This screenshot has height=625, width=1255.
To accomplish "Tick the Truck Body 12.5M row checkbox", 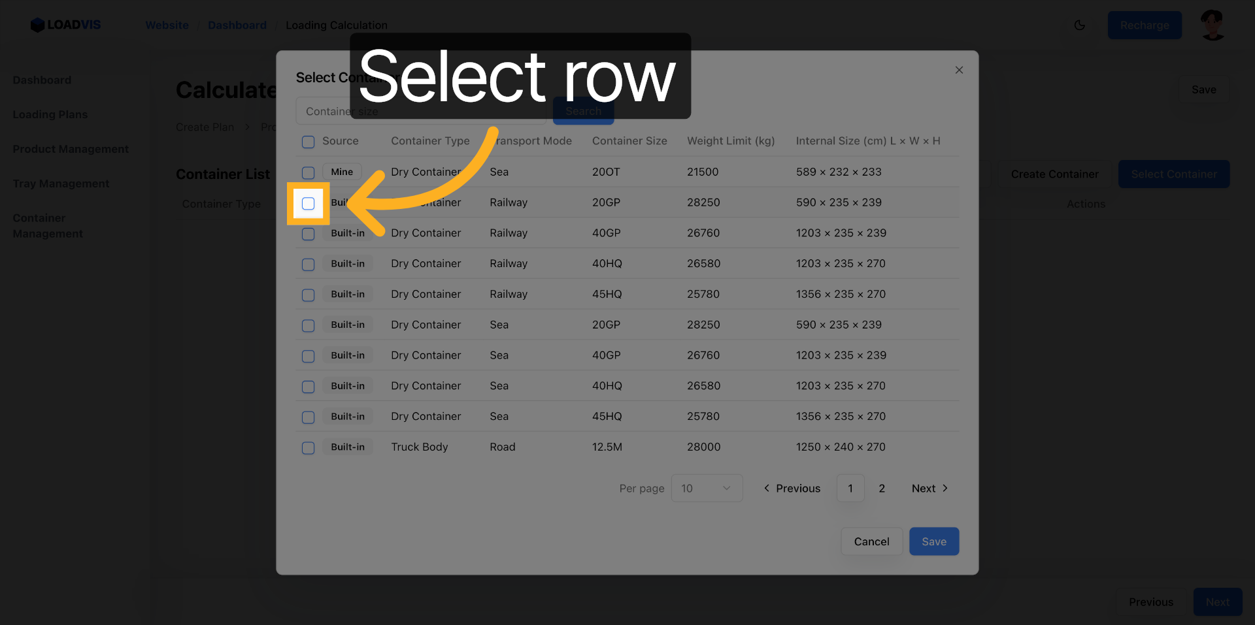I will [308, 448].
